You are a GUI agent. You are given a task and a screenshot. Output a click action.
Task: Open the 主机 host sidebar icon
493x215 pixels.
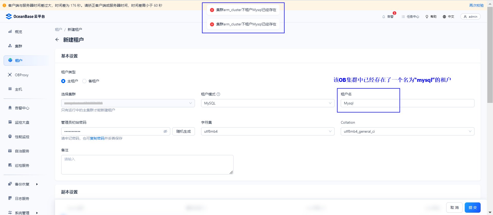click(10, 89)
